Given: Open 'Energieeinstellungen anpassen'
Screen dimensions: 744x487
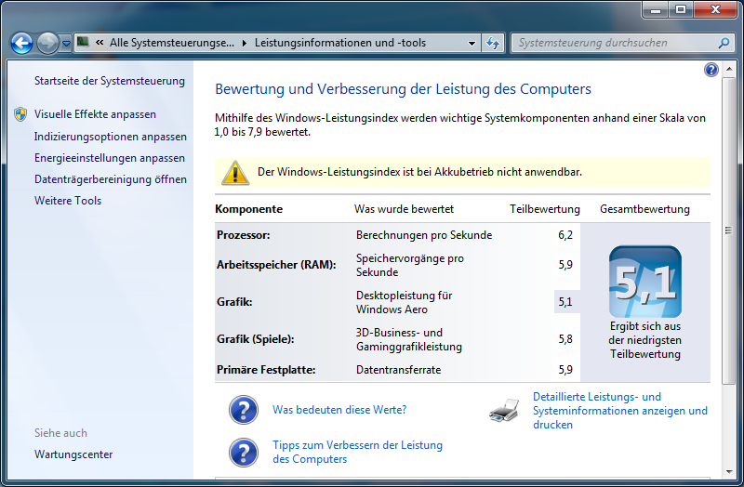Looking at the screenshot, I should [110, 158].
